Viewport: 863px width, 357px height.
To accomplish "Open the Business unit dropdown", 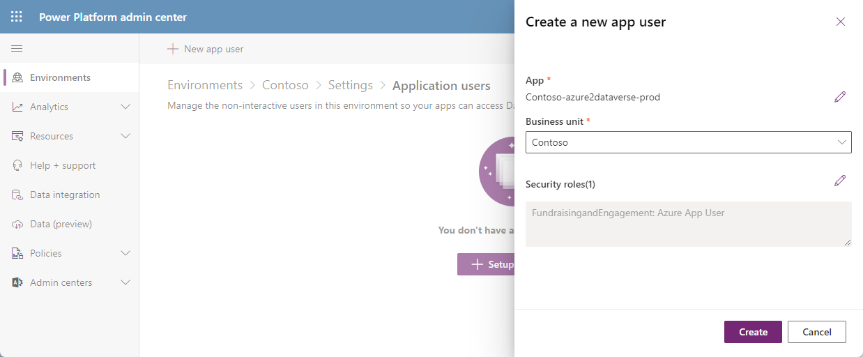I will click(x=688, y=142).
